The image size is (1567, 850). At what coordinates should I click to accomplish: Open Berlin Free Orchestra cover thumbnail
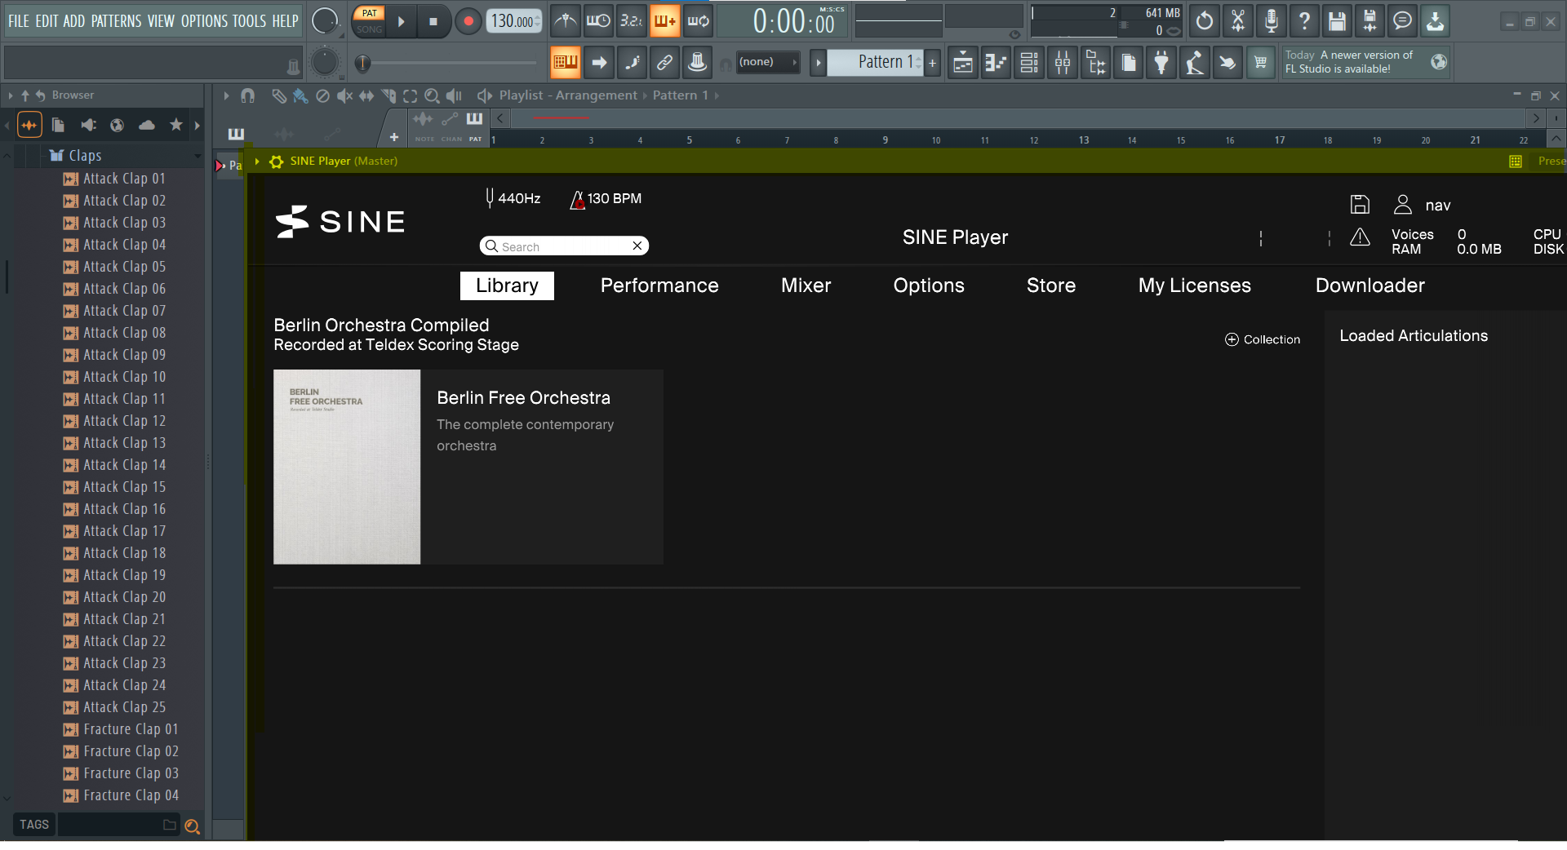pyautogui.click(x=347, y=467)
